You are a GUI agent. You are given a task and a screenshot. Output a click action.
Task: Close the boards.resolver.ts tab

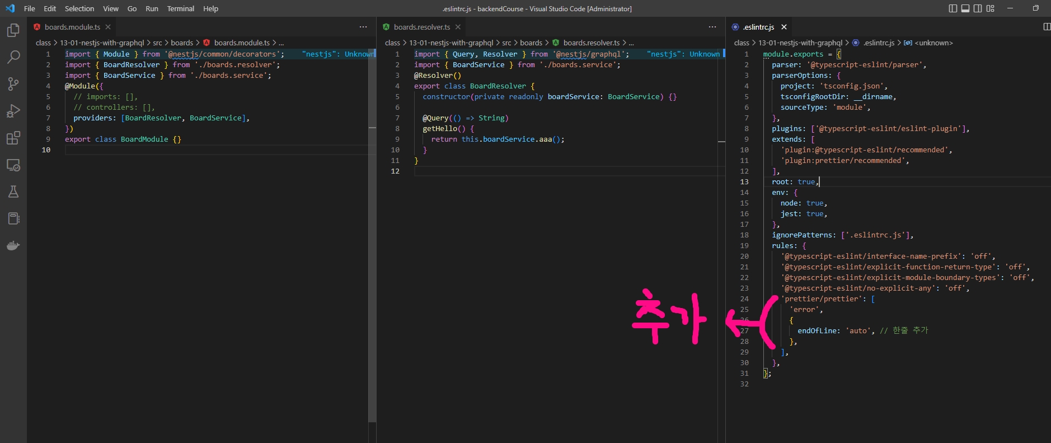coord(458,27)
